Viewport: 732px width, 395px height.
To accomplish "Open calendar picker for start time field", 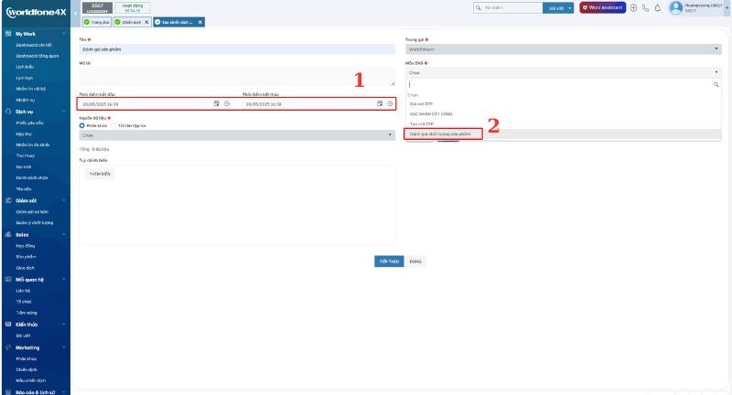I will point(217,104).
